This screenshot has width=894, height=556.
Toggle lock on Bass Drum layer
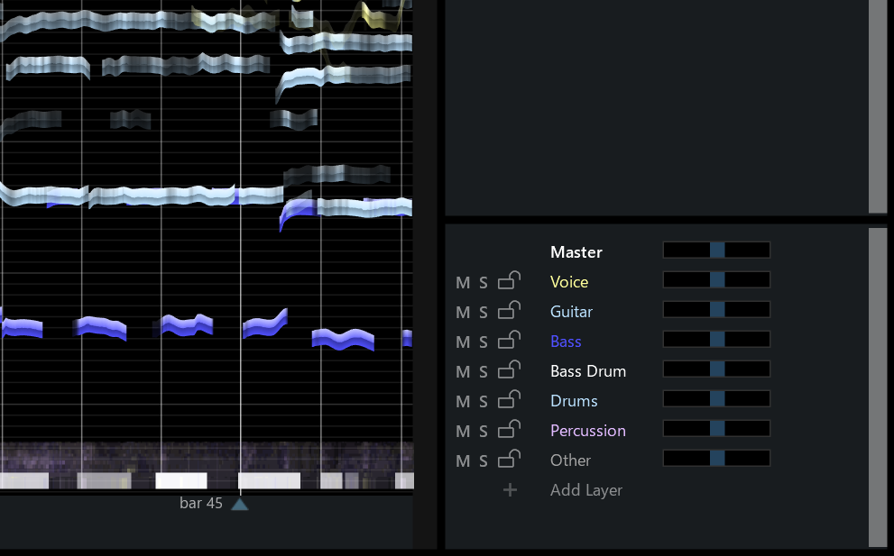(509, 369)
